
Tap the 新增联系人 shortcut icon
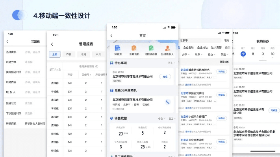pyautogui.click(x=167, y=48)
